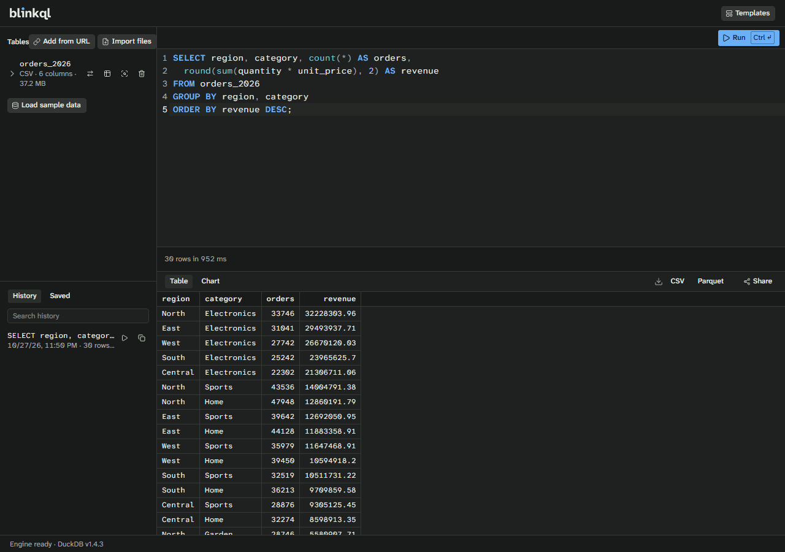Click the cell 9305125.45
Screen dimensions: 785x552
(x=330, y=505)
